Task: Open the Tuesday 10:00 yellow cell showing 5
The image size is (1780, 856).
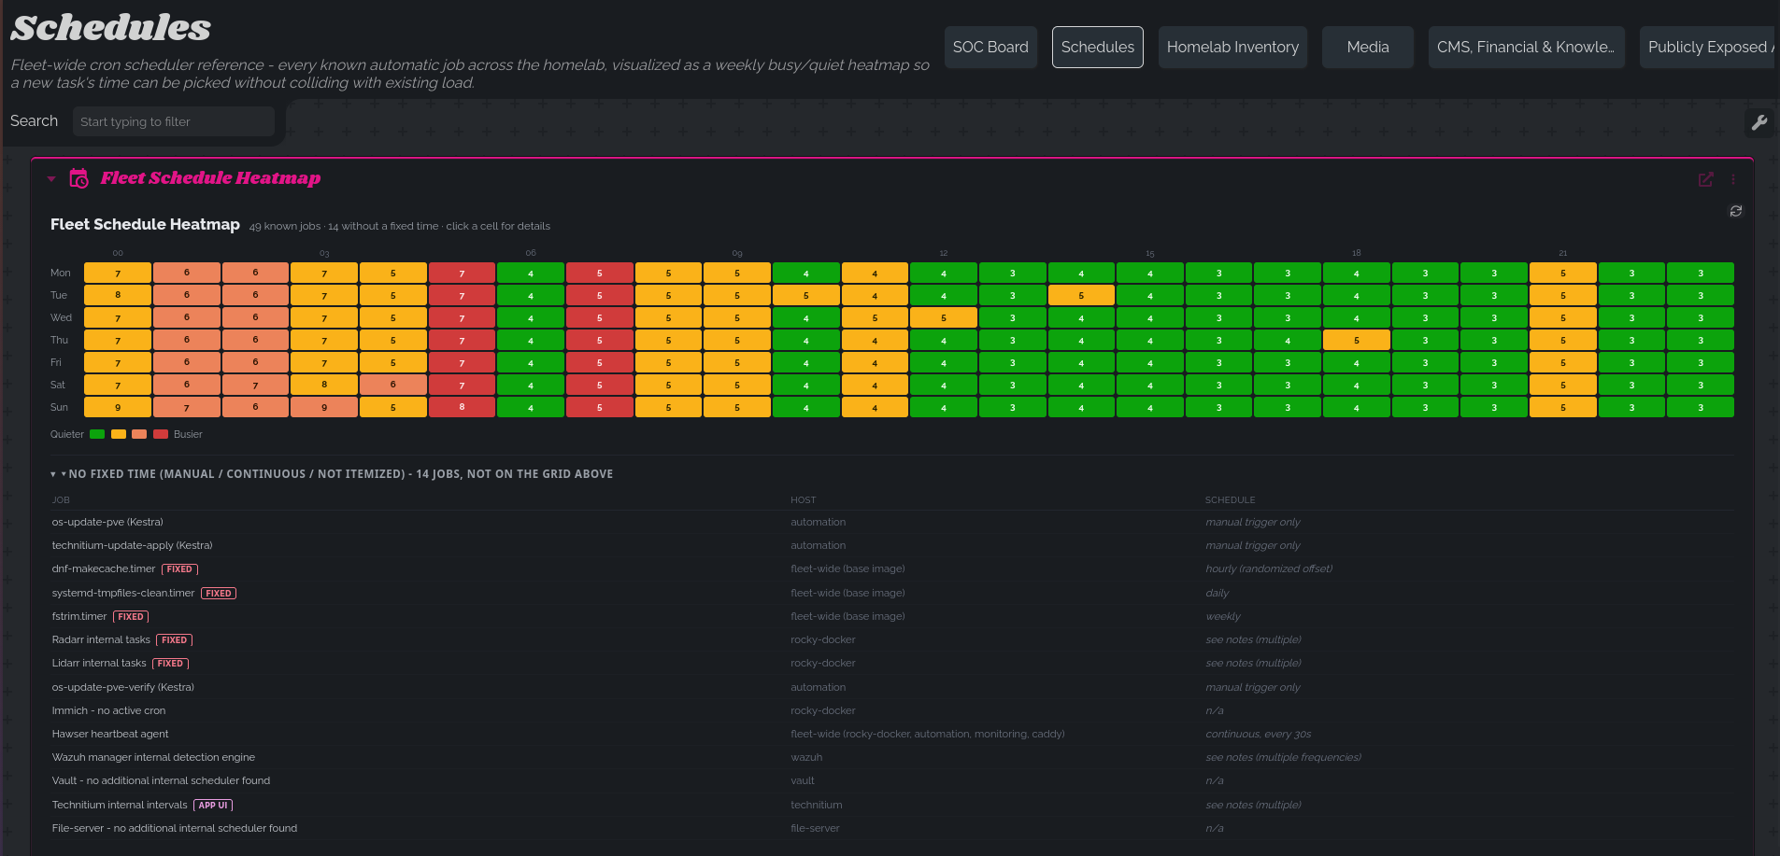Action: 806,295
